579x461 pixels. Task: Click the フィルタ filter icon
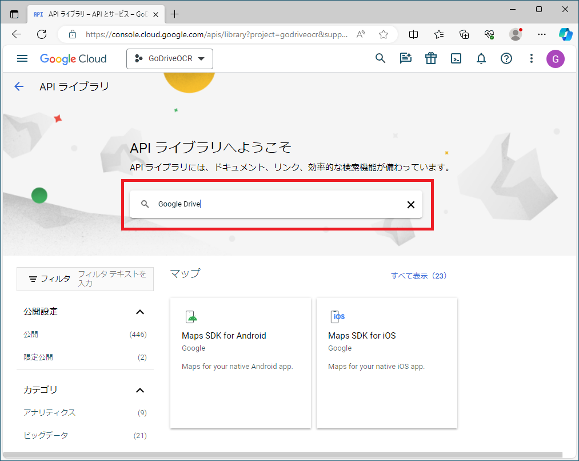click(33, 279)
